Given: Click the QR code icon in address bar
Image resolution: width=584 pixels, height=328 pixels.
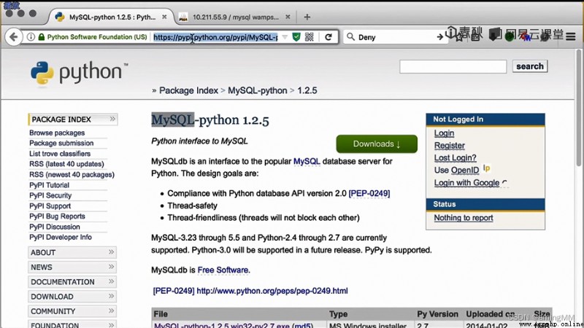Looking at the screenshot, I should [x=309, y=37].
